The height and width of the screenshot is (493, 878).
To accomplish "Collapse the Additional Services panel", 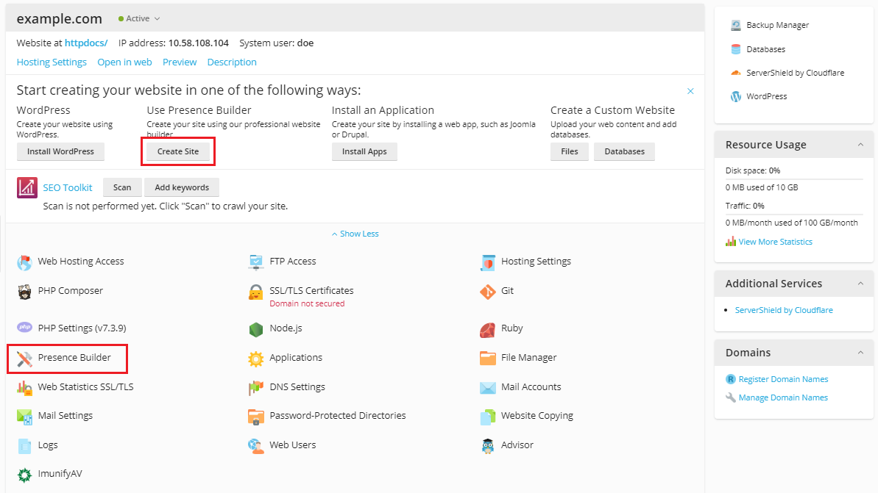I will pos(860,284).
